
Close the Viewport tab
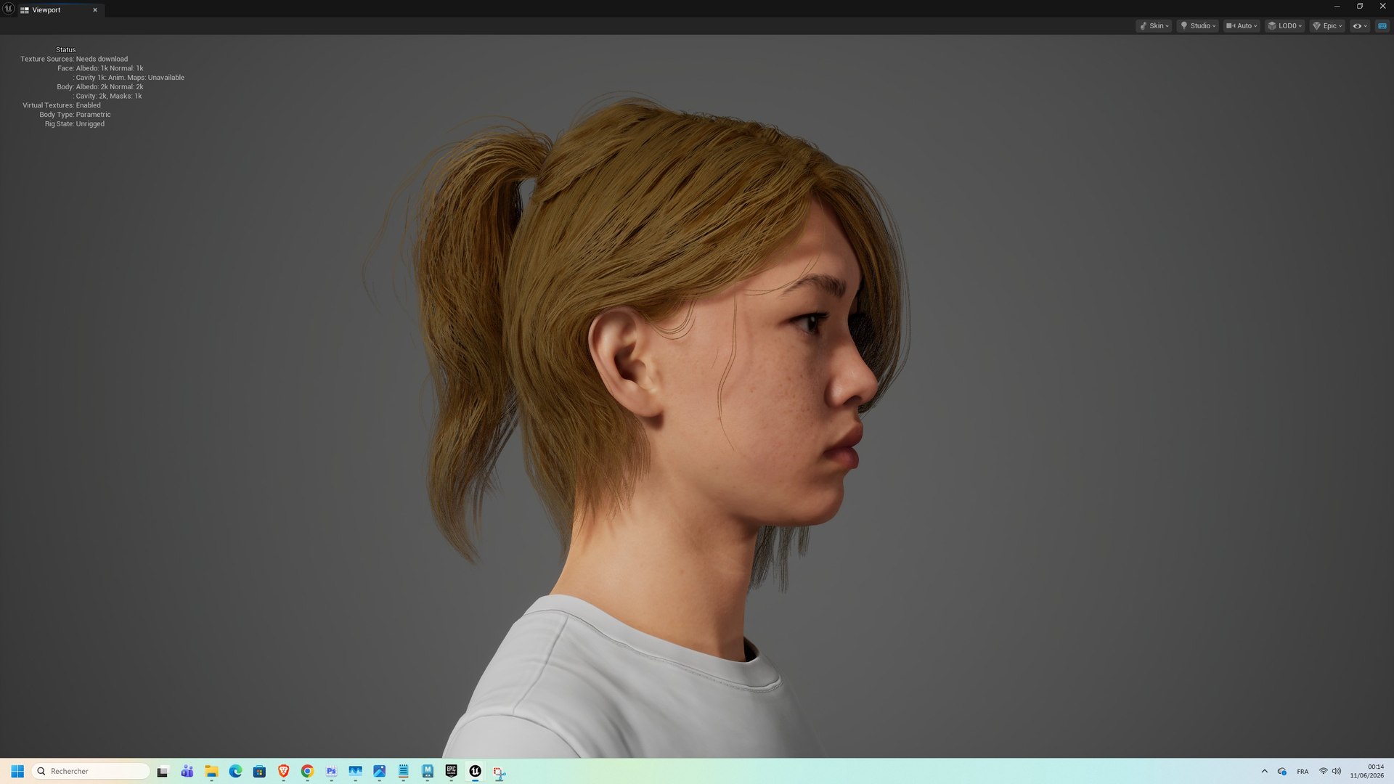pos(95,10)
